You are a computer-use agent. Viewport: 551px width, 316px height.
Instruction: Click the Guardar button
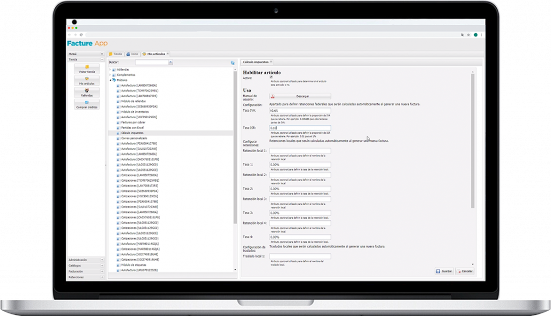click(444, 271)
